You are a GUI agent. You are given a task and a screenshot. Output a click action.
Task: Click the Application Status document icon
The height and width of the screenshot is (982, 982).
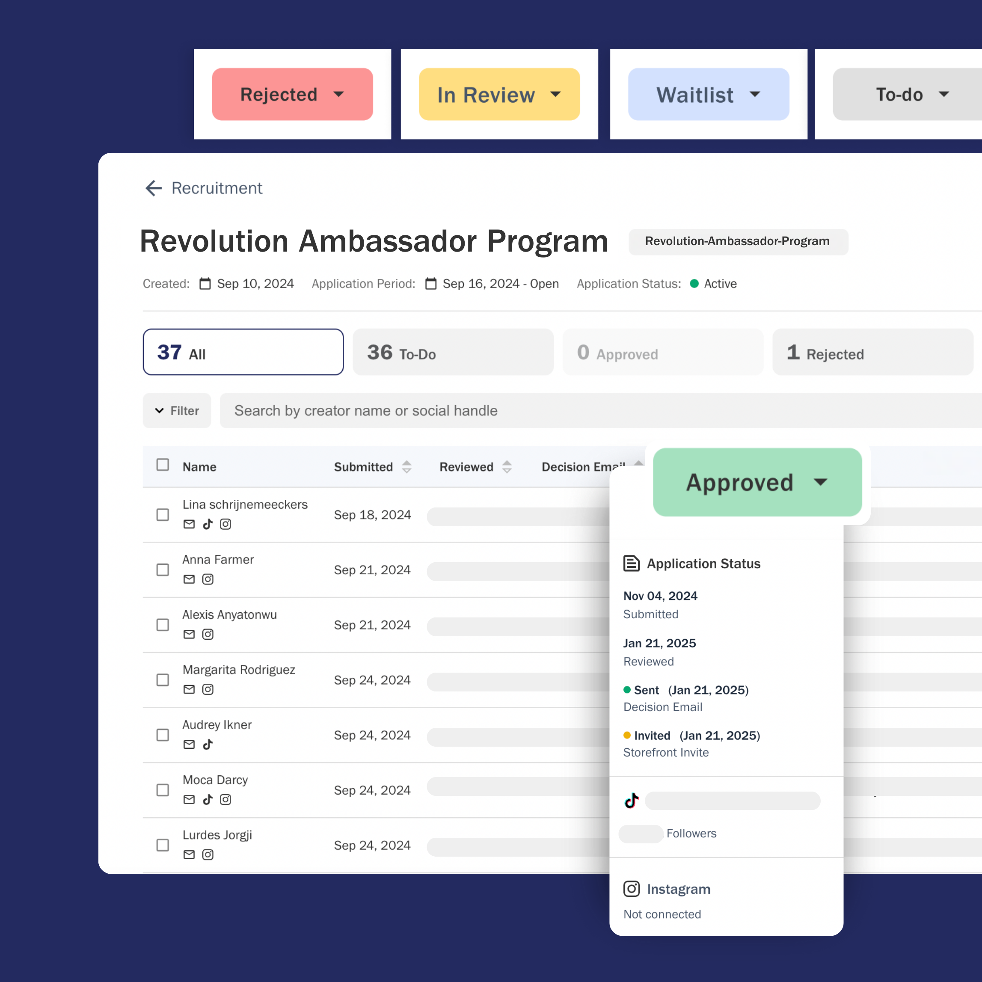631,563
